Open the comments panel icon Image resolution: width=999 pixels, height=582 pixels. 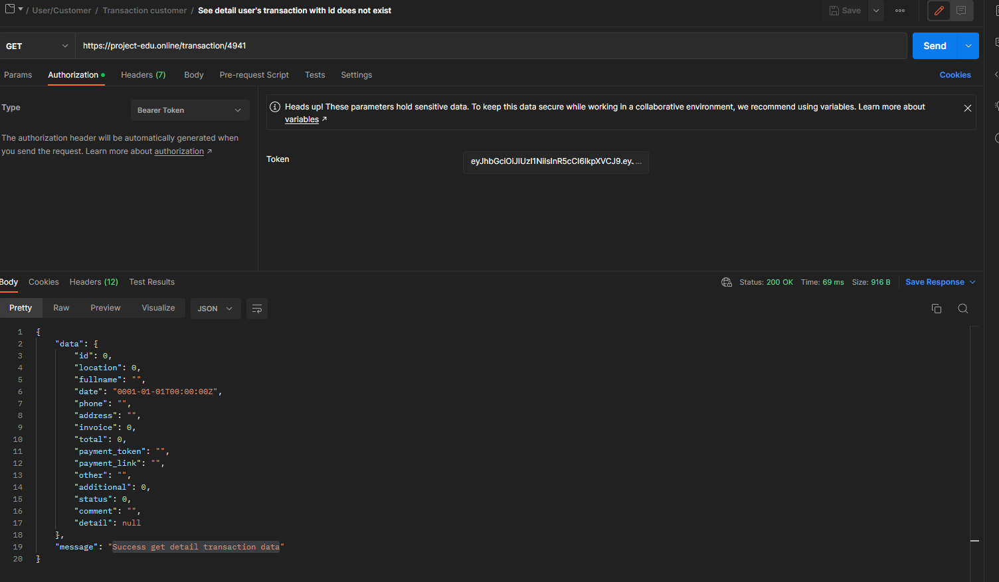pos(960,11)
